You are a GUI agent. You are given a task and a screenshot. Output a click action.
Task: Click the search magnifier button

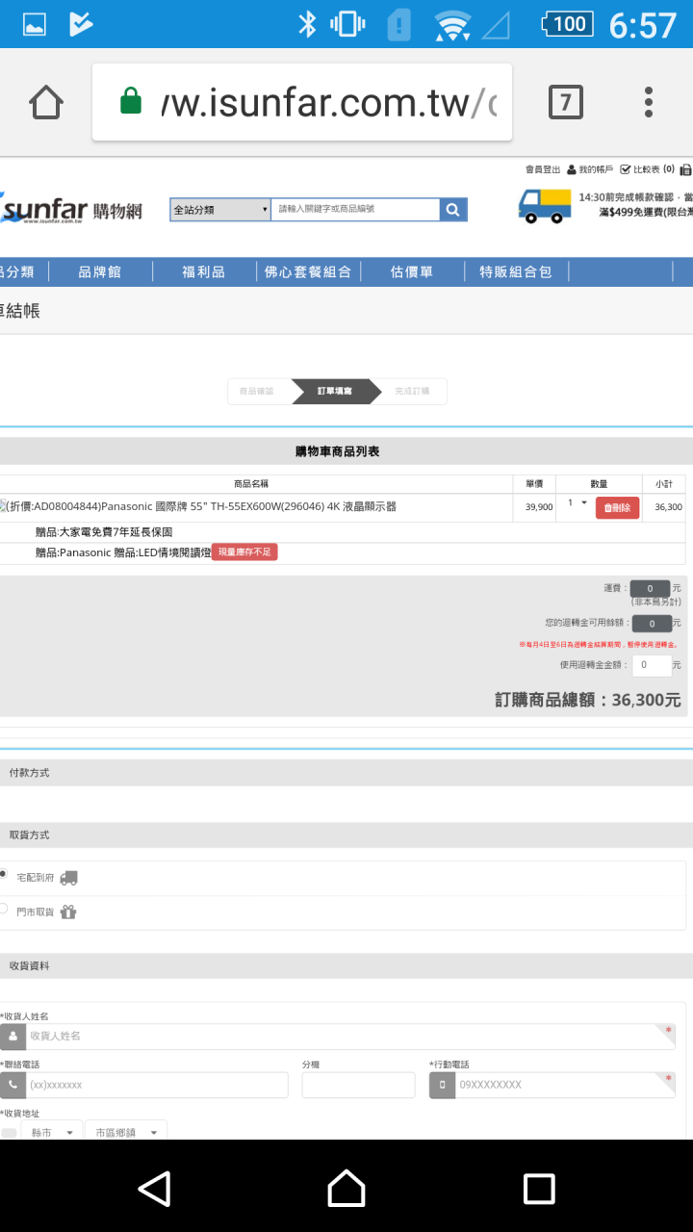453,209
